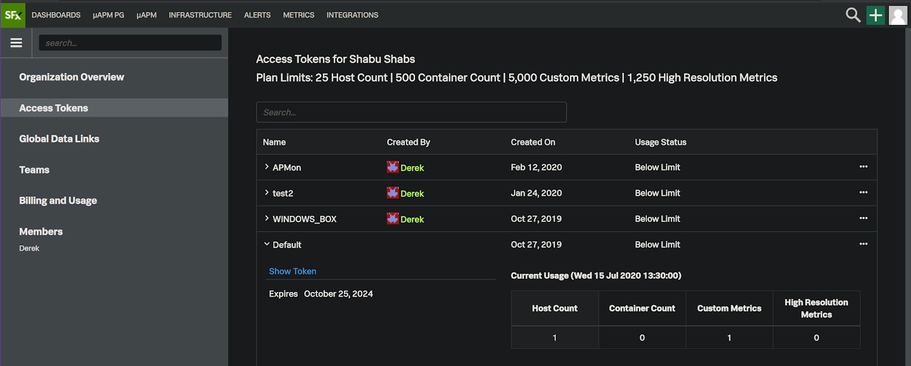This screenshot has height=366, width=911.
Task: Focus the access tokens Search field
Action: (x=411, y=112)
